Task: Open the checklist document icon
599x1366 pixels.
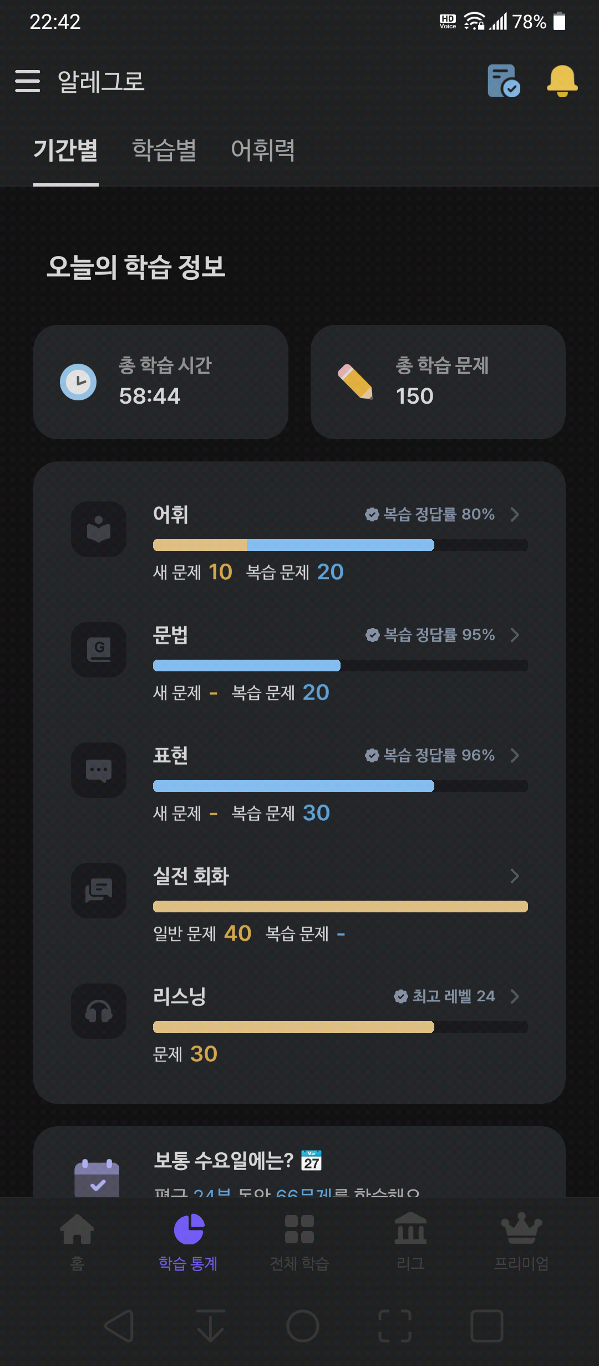Action: point(504,81)
